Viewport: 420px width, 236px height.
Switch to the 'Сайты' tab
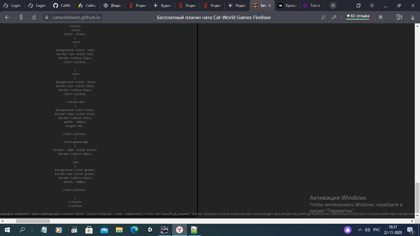(87, 6)
